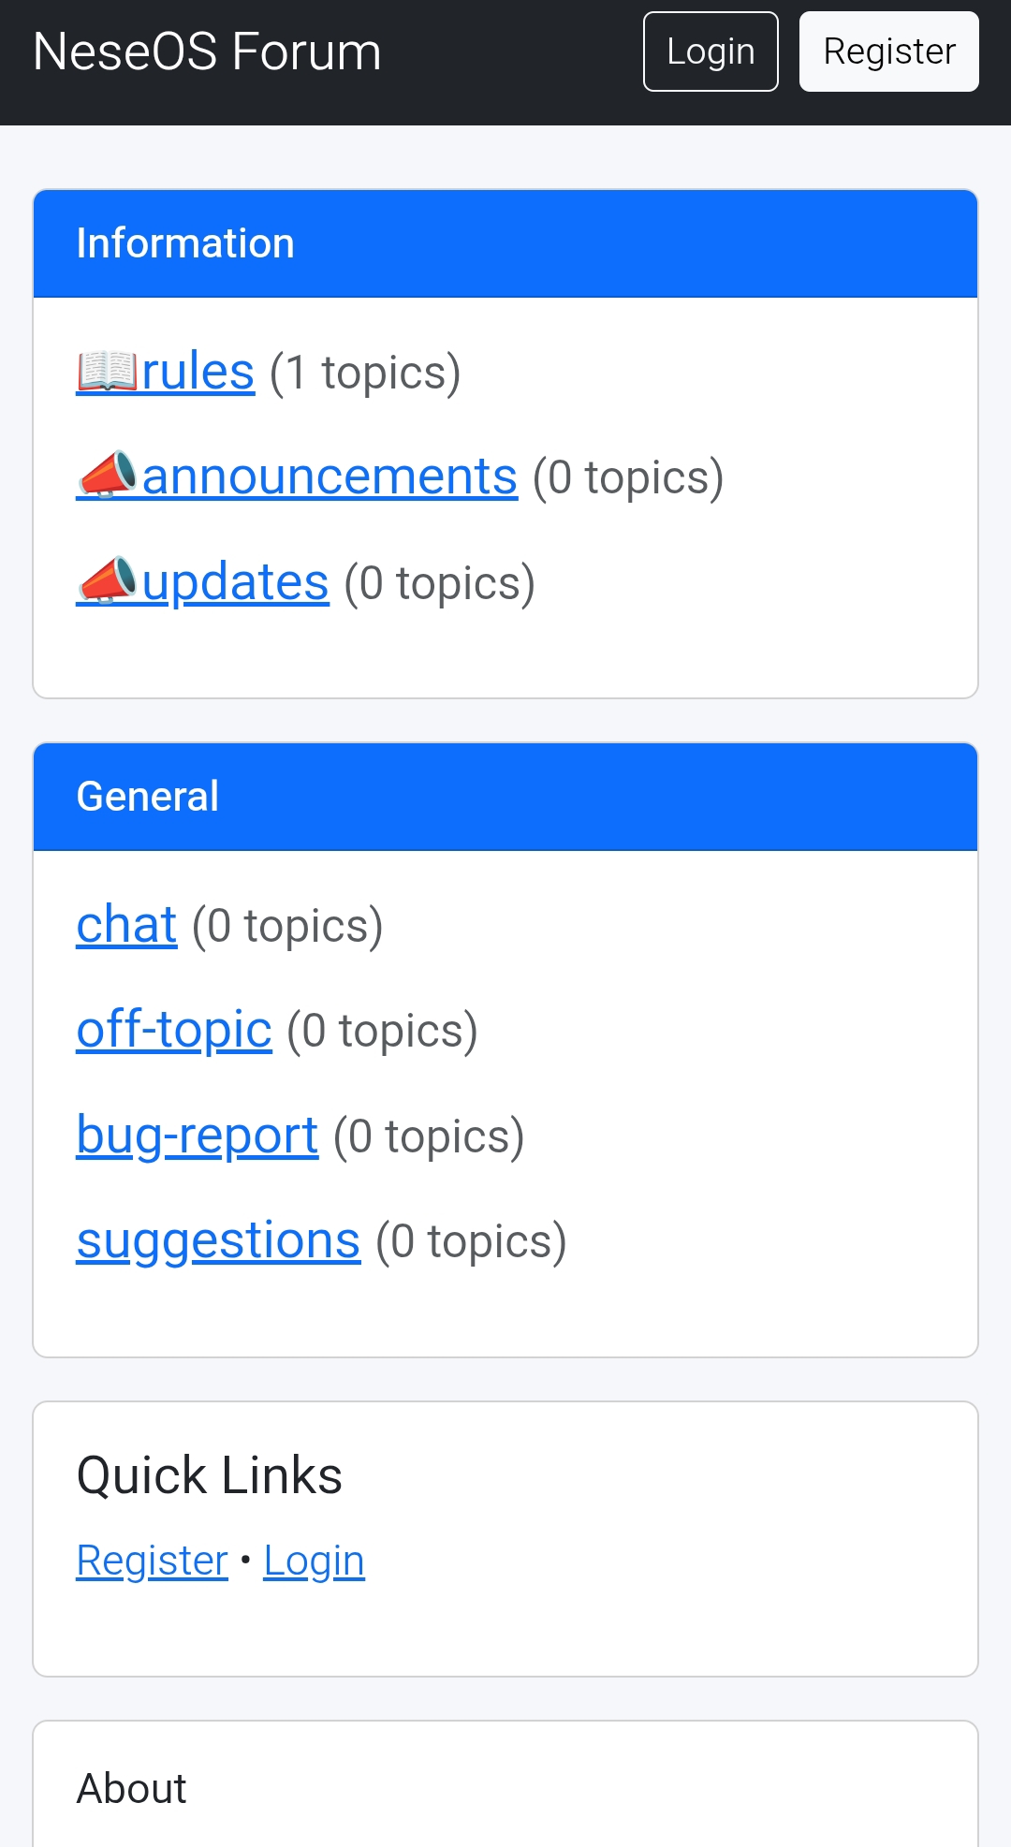Viewport: 1011px width, 1847px height.
Task: Visit the off-topic forum
Action: click(174, 1030)
